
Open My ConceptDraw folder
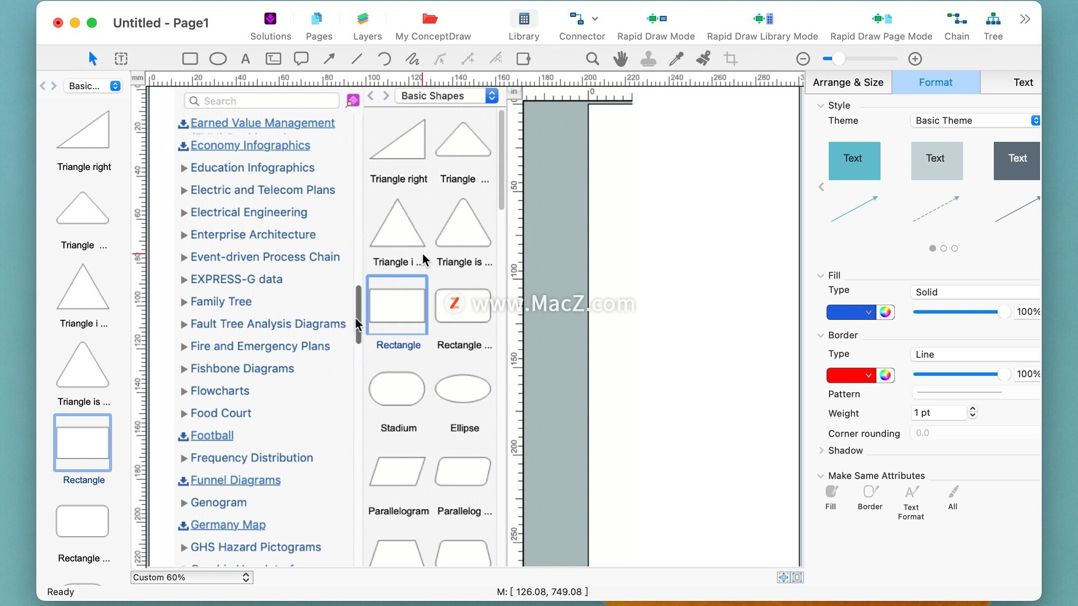point(433,26)
